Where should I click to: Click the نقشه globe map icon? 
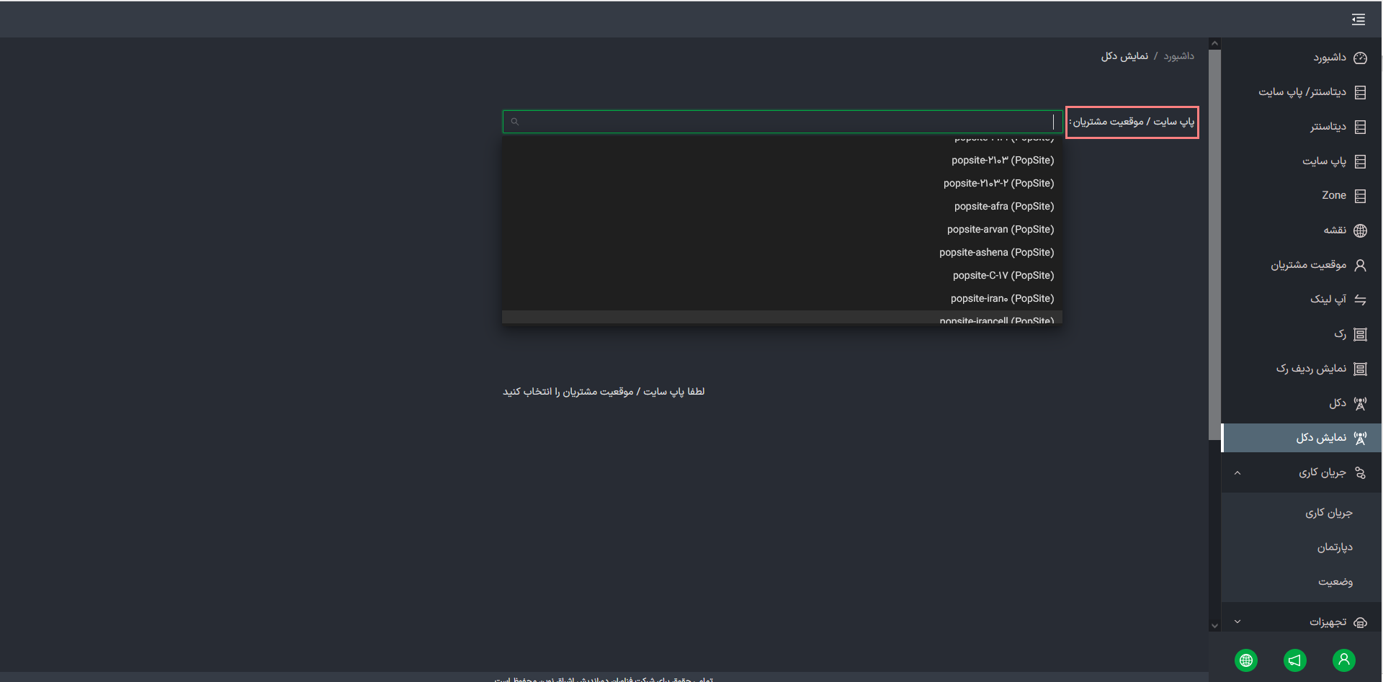(x=1360, y=230)
